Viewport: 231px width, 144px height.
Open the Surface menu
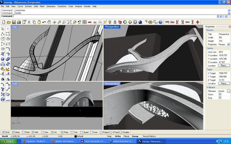28,6
